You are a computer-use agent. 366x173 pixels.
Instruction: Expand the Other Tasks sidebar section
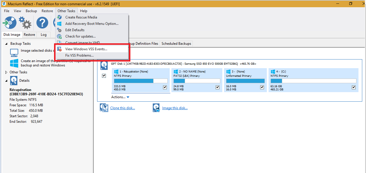pos(6,72)
